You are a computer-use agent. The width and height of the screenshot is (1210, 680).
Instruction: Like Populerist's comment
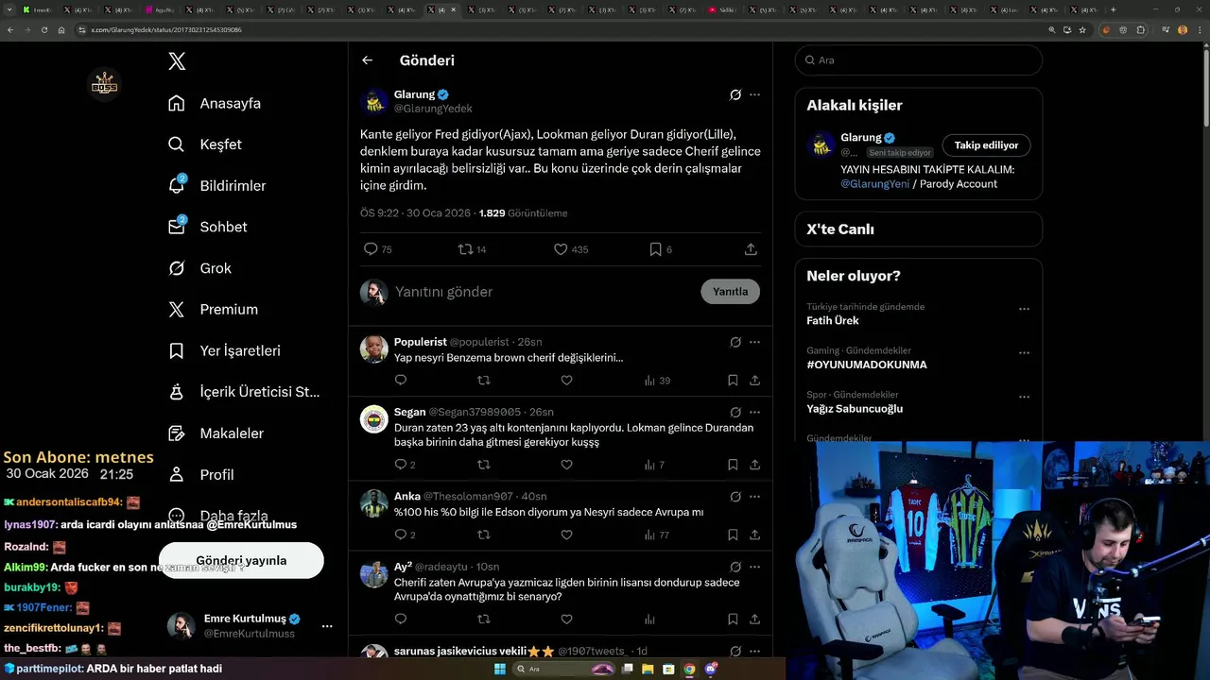(566, 381)
